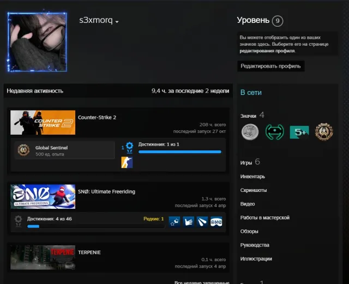Click the SNØ goggles achievement icon
The image size is (349, 284).
[216, 222]
